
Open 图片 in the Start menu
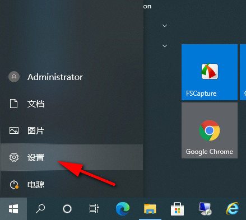72,130
